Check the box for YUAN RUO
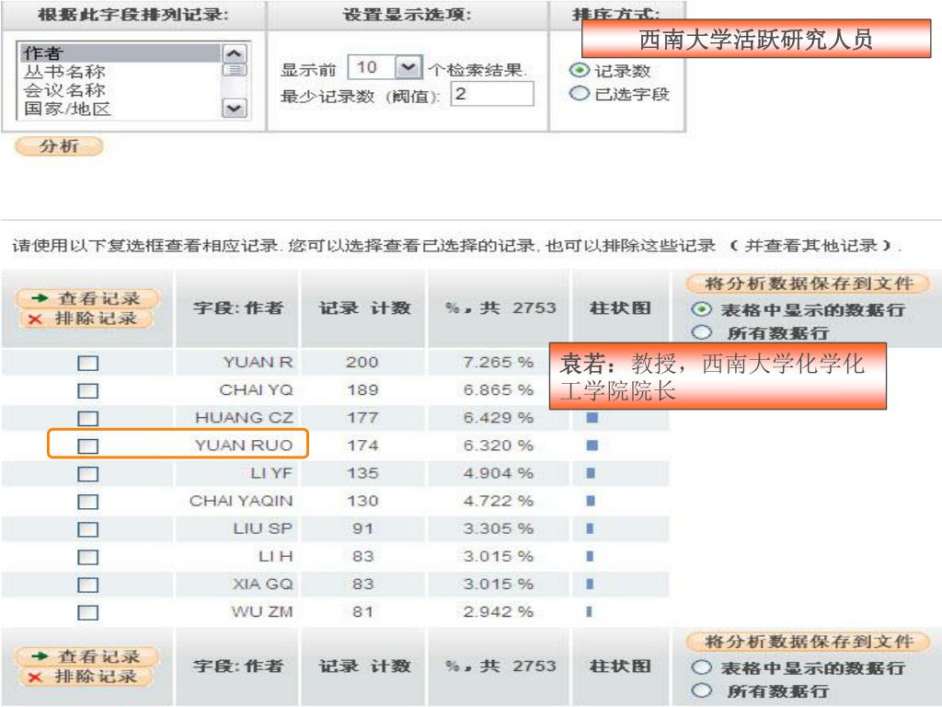The width and height of the screenshot is (942, 707). tap(87, 446)
